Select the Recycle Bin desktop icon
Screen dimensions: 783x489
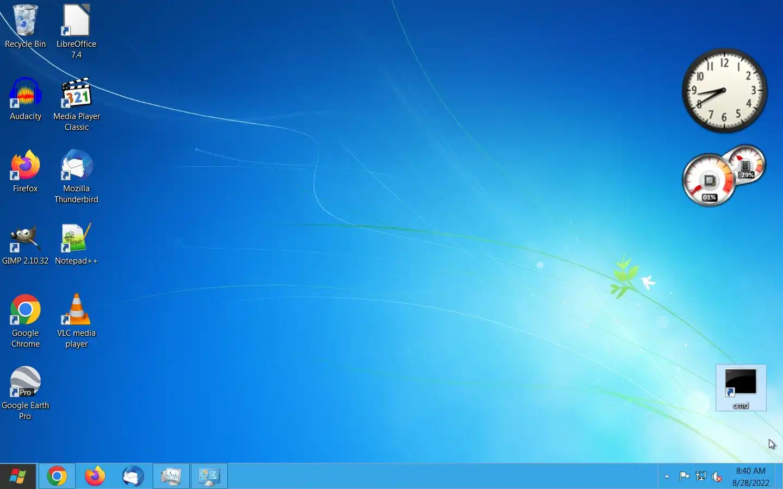(25, 27)
